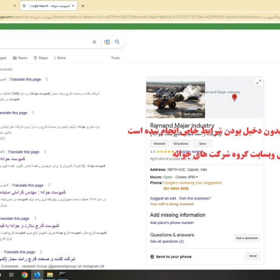Screen dimensions: 280x280
Task: Open options menu beside first Translate this page
Action: 45,79
